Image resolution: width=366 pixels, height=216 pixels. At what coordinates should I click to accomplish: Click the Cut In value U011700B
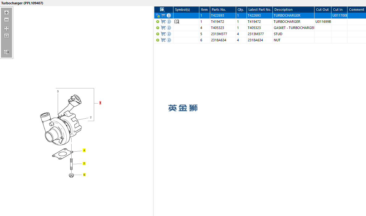[x=340, y=16]
